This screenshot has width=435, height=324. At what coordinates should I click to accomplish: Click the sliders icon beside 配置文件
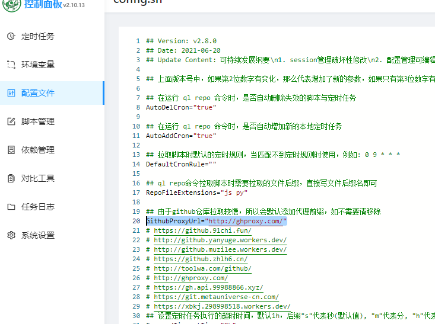pos(11,93)
